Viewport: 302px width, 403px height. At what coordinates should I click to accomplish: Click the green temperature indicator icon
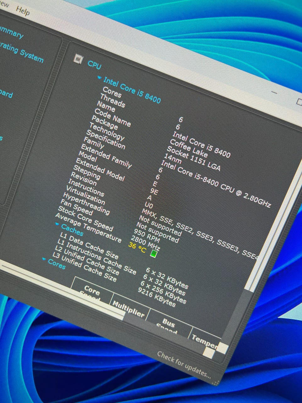point(154,253)
